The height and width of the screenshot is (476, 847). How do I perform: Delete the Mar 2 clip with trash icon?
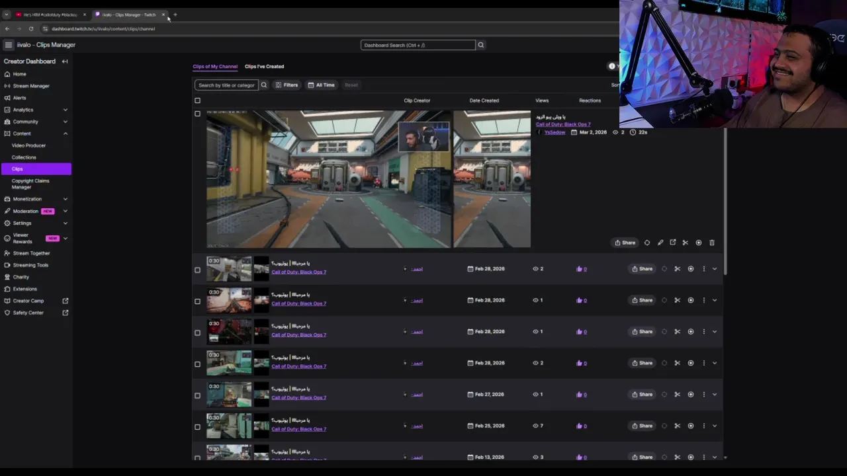pos(712,243)
